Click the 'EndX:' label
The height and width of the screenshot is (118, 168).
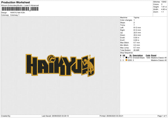[123, 38]
